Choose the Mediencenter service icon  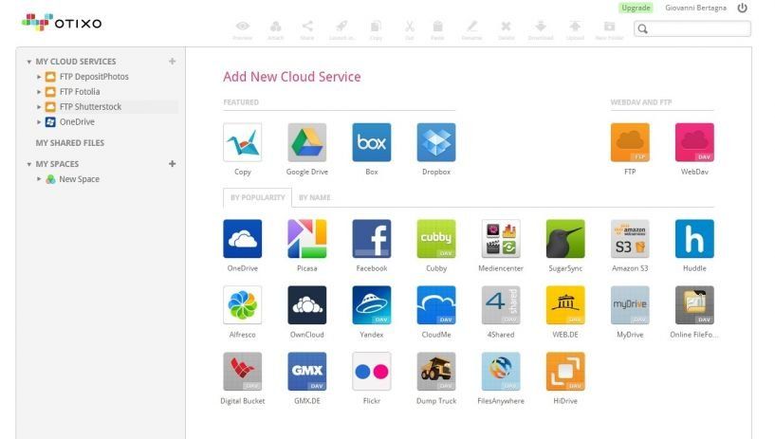(501, 239)
